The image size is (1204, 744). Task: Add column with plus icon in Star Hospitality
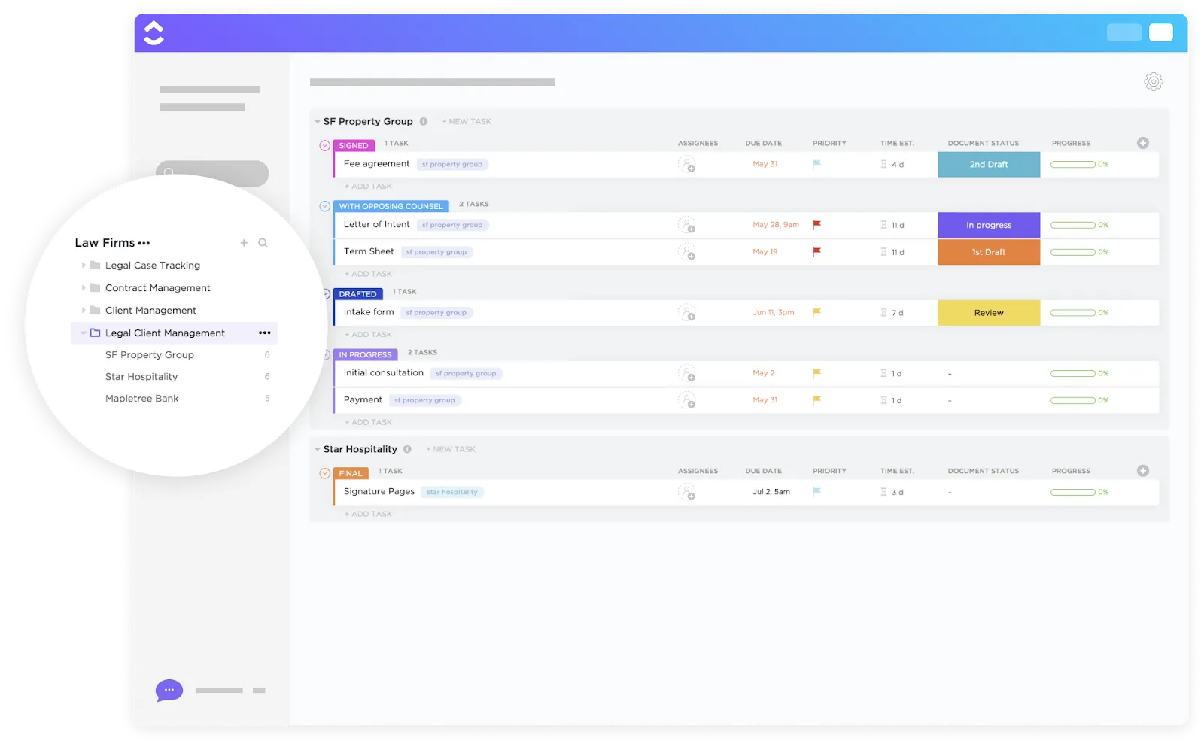(x=1143, y=471)
